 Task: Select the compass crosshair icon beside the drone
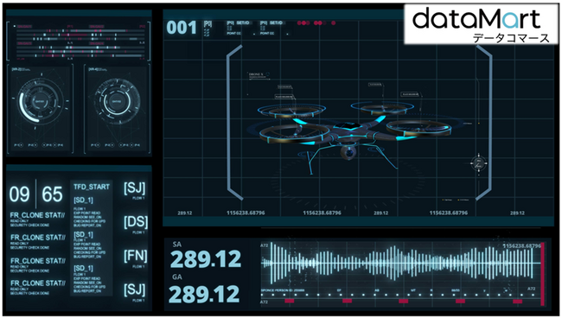click(478, 163)
